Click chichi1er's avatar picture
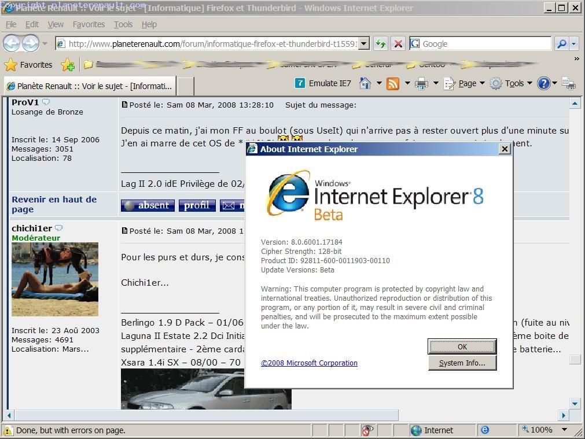585x439 pixels. coord(55,279)
